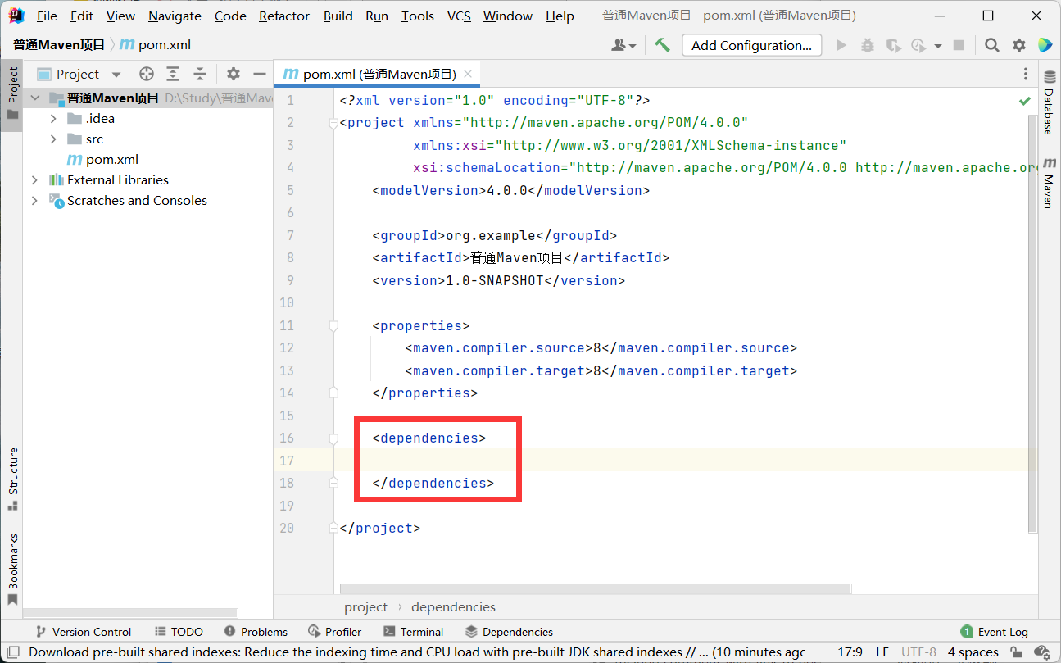Open the Terminal tool window
This screenshot has width=1061, height=663.
413,632
